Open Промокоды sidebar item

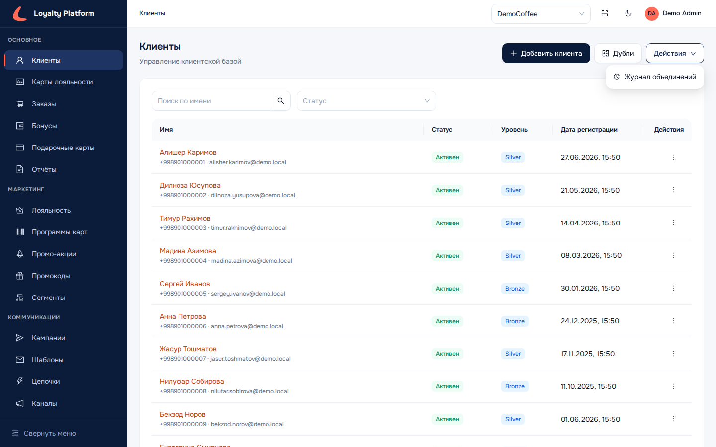pyautogui.click(x=64, y=276)
